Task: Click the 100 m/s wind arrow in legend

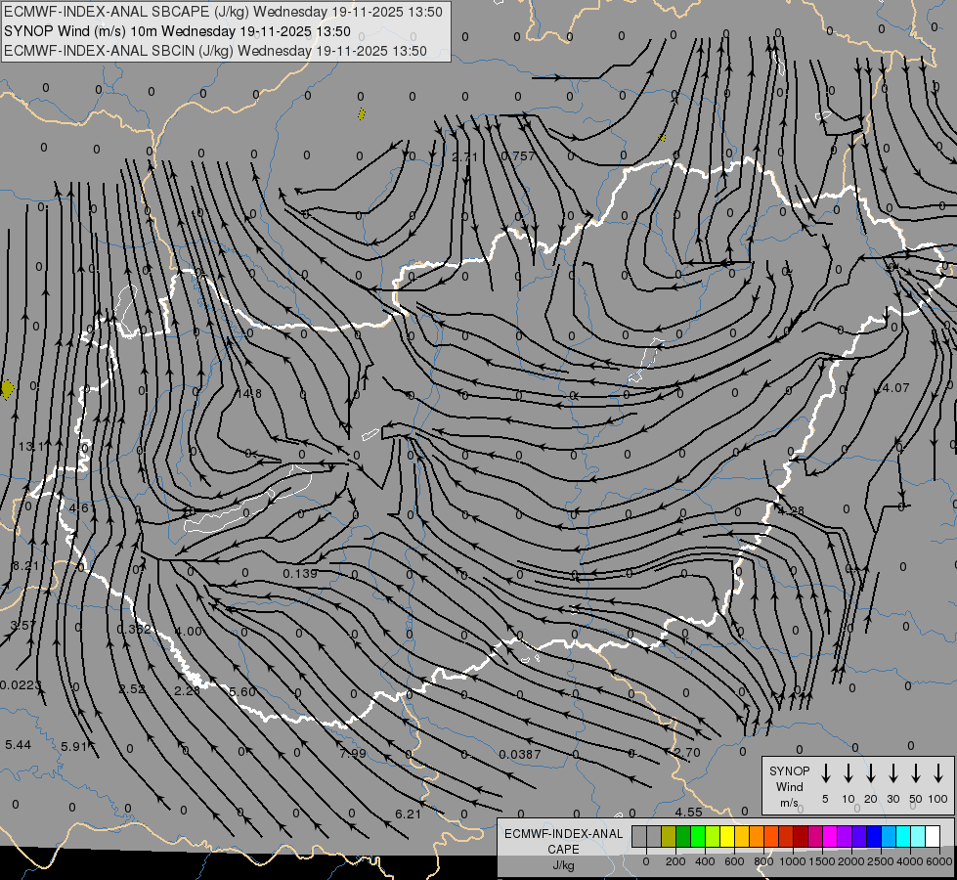Action: [x=938, y=772]
